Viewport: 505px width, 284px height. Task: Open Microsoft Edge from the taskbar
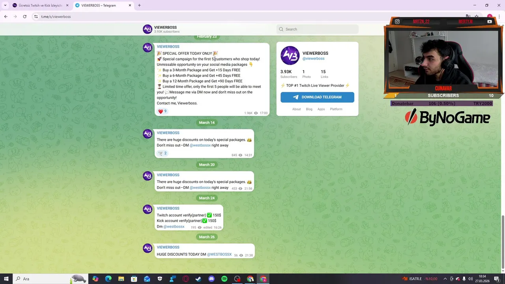click(108, 279)
